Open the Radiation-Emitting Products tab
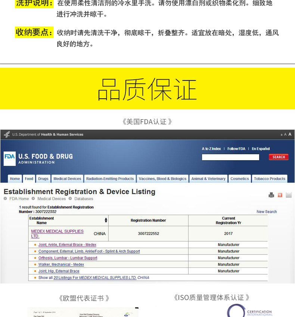 [110, 179]
